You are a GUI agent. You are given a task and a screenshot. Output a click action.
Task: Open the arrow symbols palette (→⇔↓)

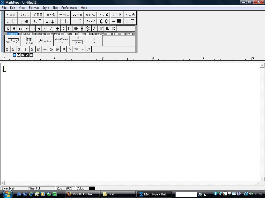click(x=64, y=15)
